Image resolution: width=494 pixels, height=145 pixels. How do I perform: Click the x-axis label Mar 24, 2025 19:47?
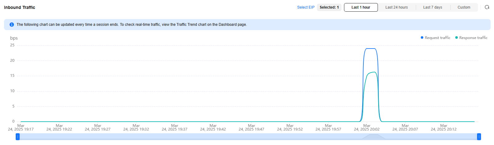coord(251,127)
